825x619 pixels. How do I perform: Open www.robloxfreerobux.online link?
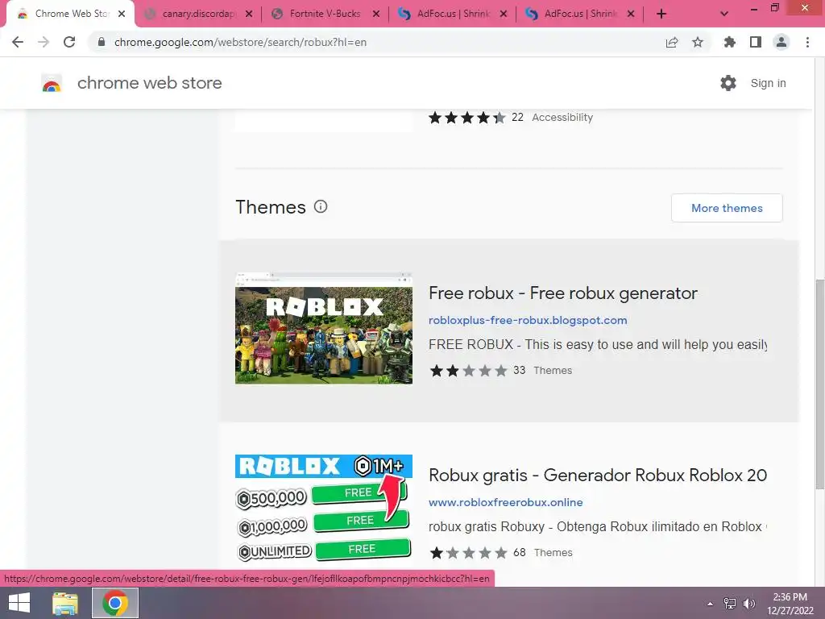506,502
